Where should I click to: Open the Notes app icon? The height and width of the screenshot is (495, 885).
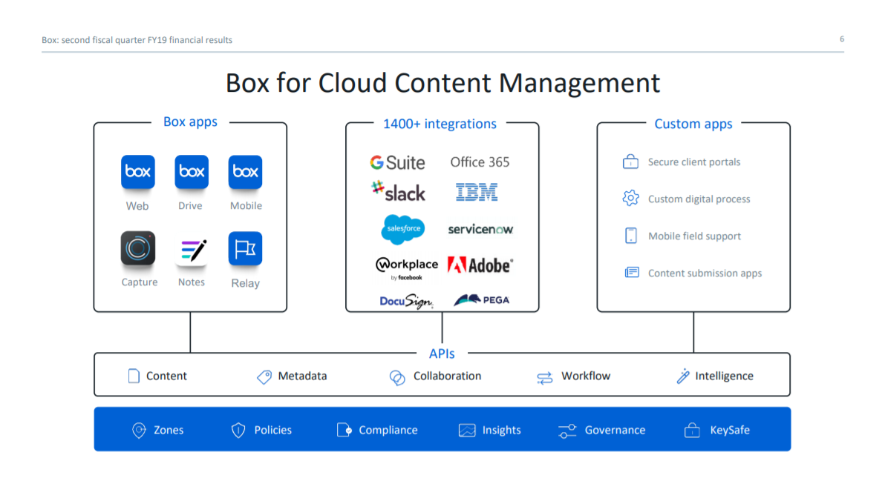point(192,250)
